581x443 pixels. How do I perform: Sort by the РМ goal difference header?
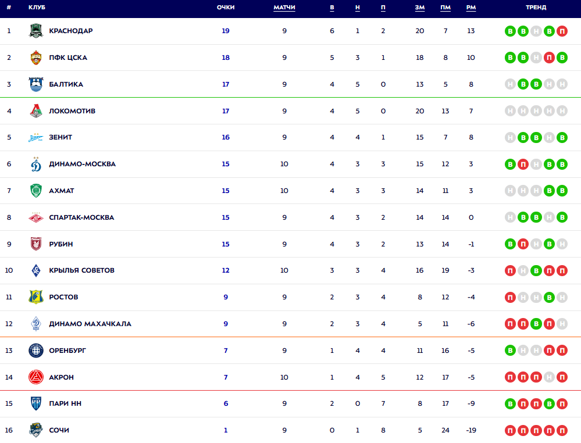coord(471,8)
